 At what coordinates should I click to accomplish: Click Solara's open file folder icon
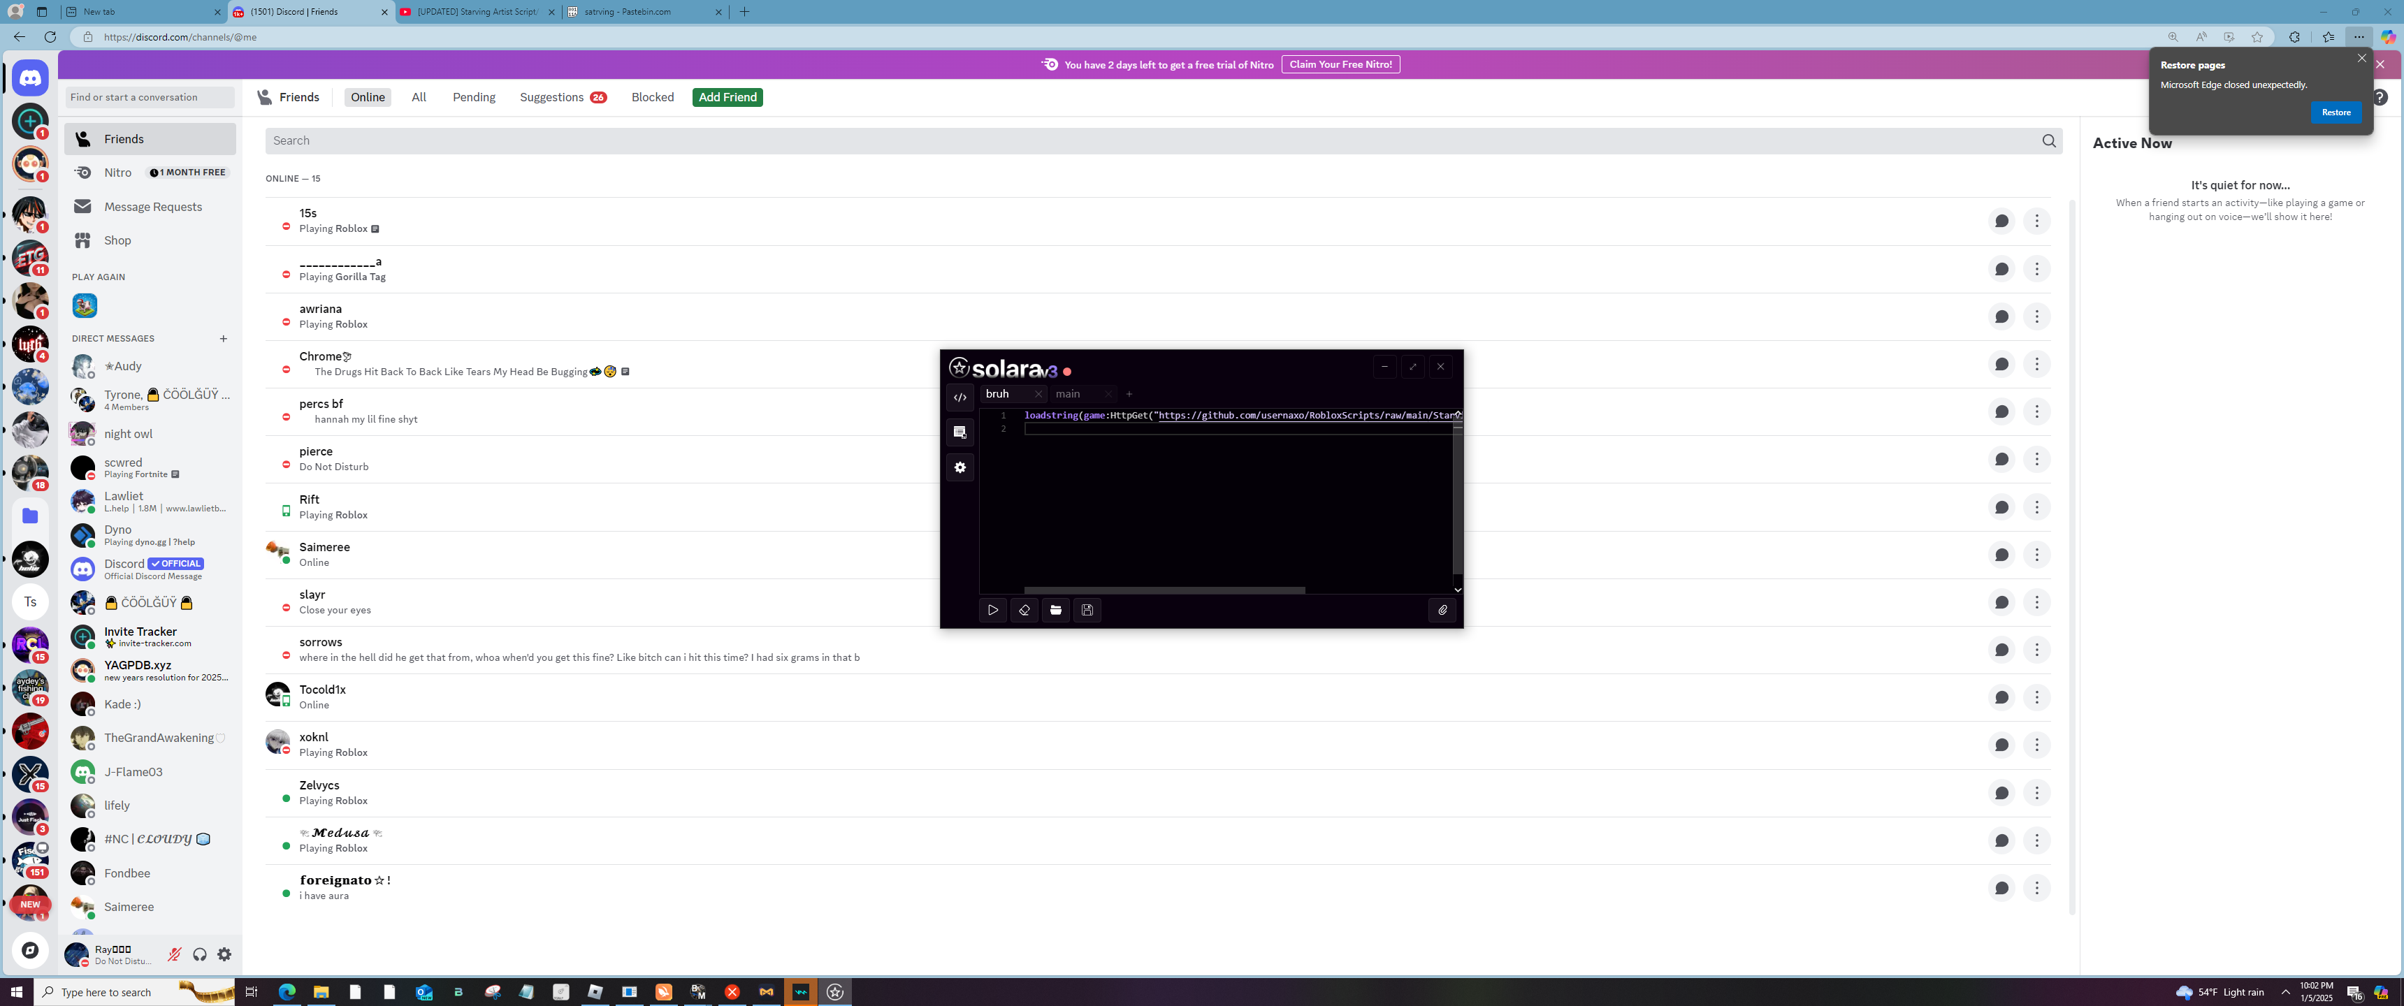pyautogui.click(x=1055, y=611)
